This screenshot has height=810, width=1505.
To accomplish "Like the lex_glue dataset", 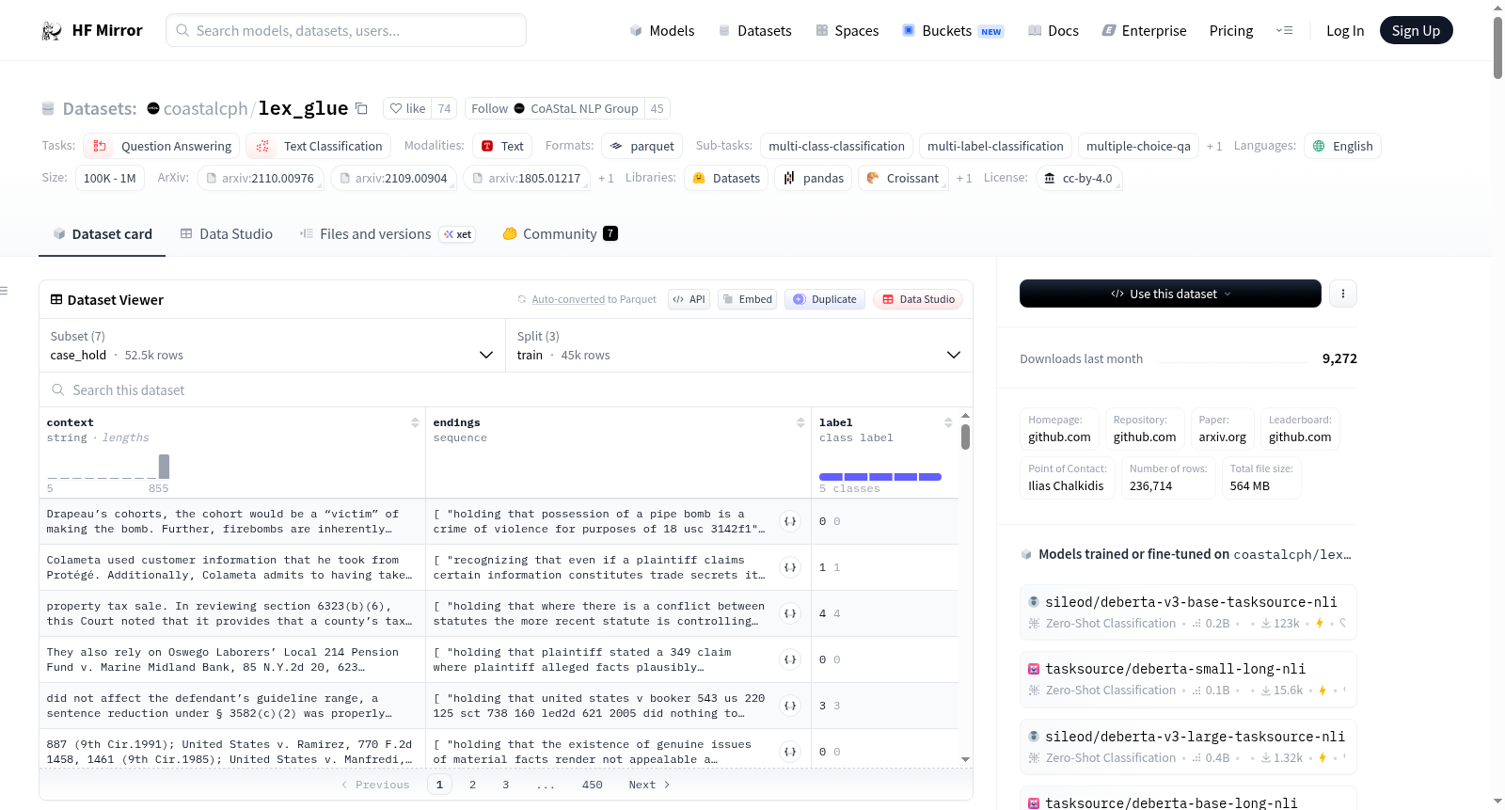I will (x=408, y=108).
